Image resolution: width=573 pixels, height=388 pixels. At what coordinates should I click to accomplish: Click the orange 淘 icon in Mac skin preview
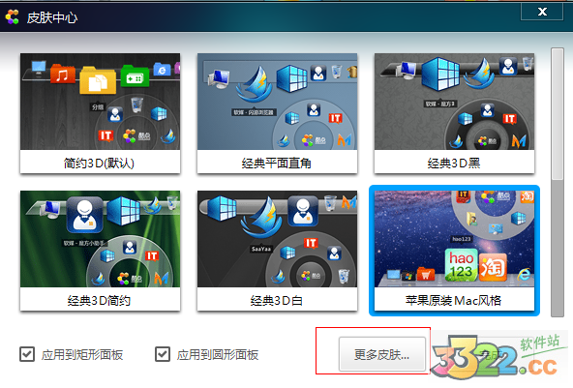point(493,267)
